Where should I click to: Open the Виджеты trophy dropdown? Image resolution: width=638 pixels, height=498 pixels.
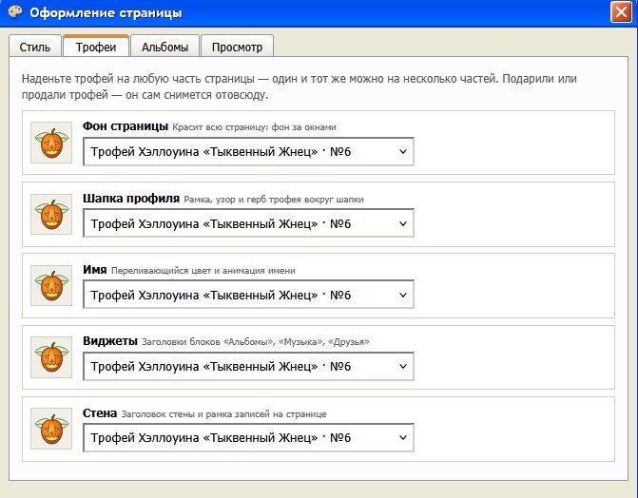click(248, 366)
